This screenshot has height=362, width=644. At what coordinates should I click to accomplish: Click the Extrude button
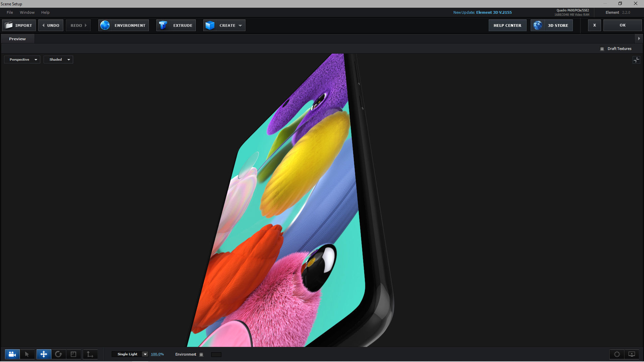pos(176,25)
